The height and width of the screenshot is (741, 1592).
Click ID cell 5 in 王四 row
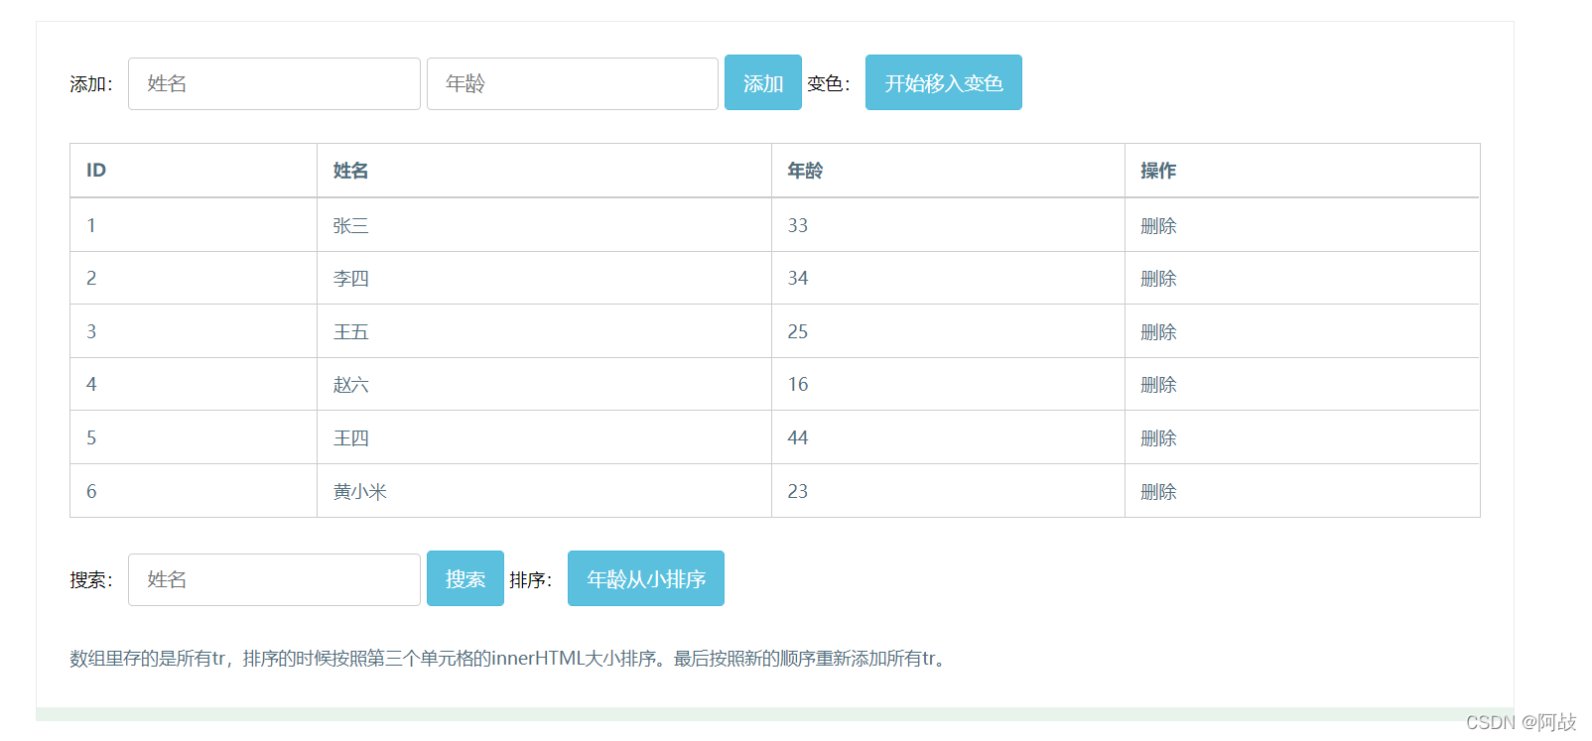194,437
